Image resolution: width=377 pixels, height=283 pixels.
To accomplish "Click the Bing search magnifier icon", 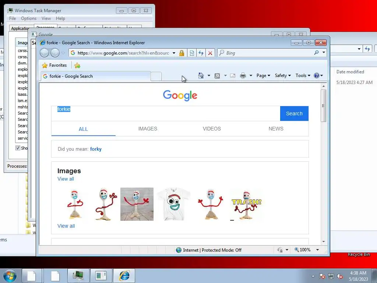I will pyautogui.click(x=316, y=52).
